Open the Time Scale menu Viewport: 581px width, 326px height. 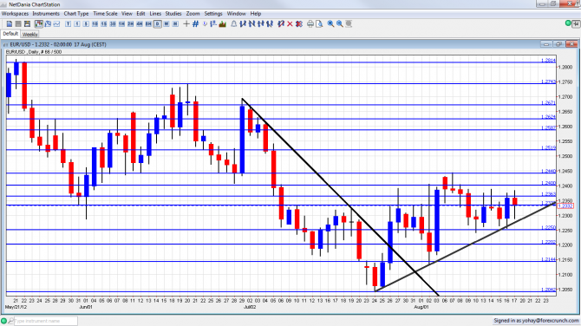105,13
